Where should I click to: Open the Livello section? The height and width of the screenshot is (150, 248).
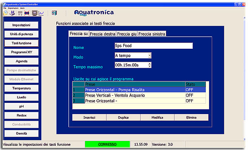21,97
